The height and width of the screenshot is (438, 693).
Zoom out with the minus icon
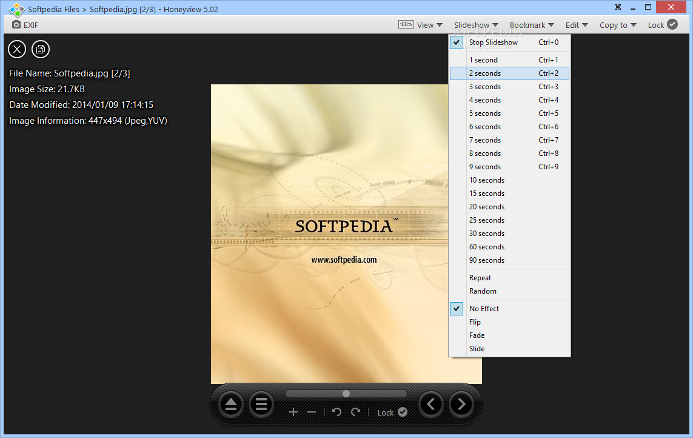(x=312, y=413)
